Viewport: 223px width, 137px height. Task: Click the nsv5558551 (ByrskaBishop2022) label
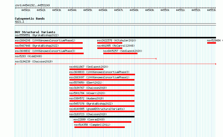[x=37, y=35]
